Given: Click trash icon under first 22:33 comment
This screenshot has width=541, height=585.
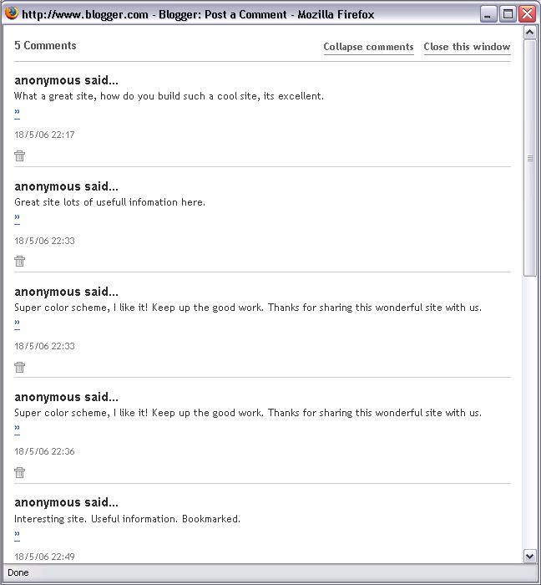Looking at the screenshot, I should (x=20, y=261).
